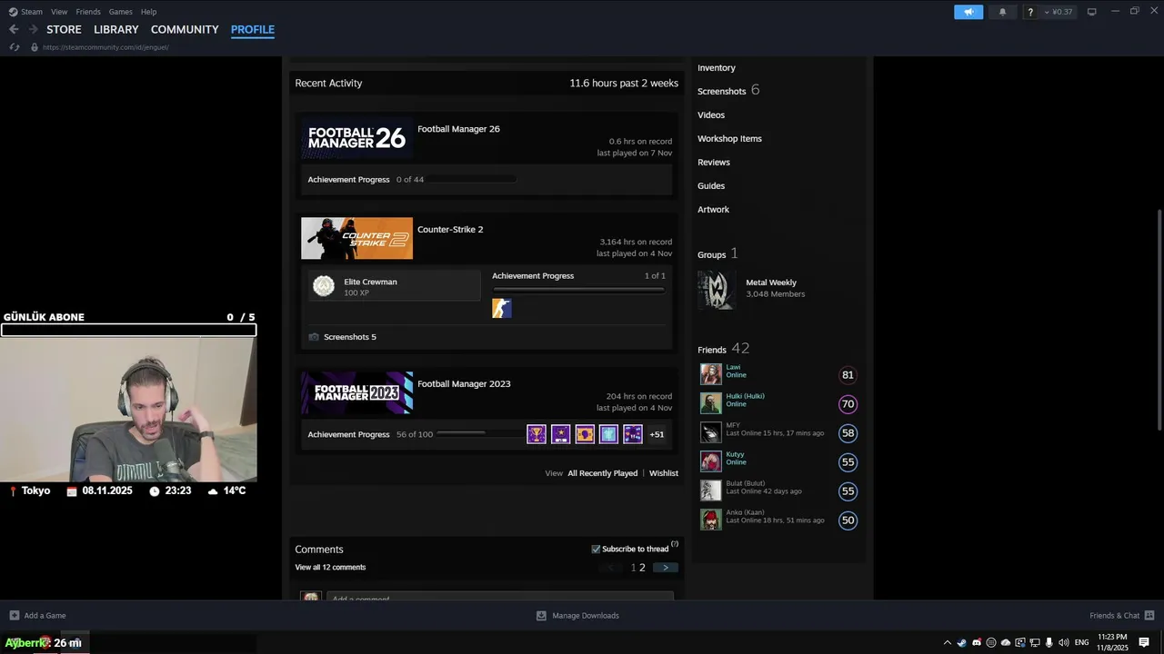1164x654 pixels.
Task: Click the camera icon beside Screenshots 5
Action: tap(314, 337)
